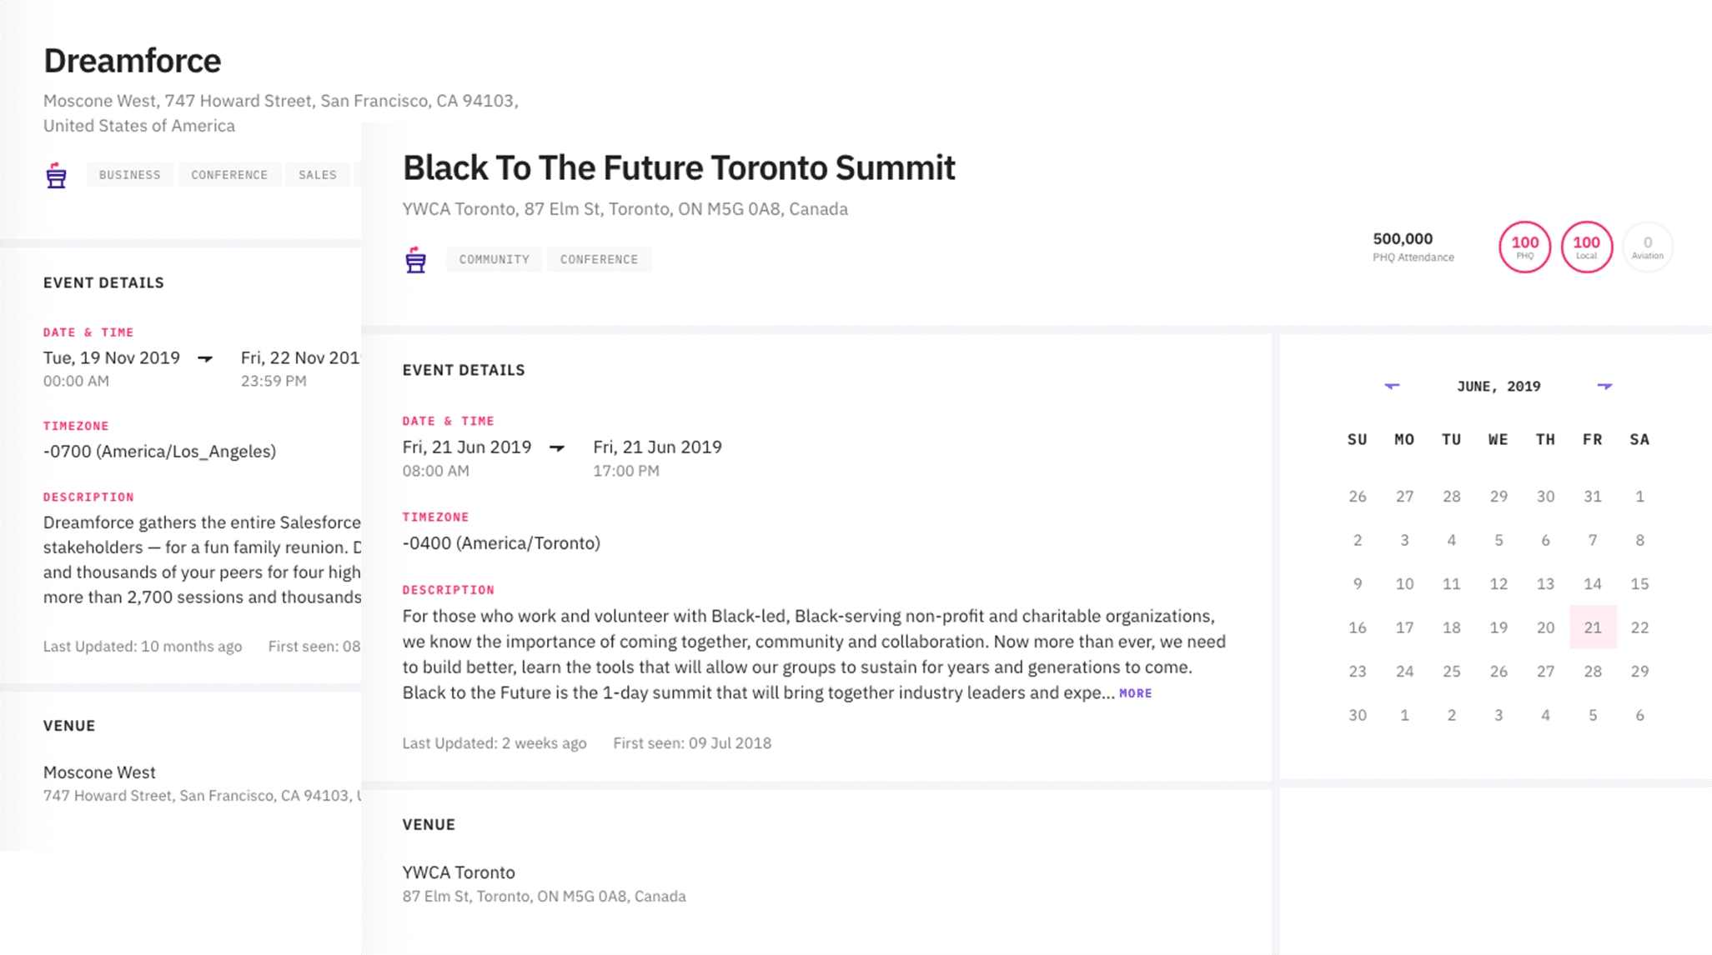
Task: Go to the previous month in calendar
Action: click(x=1392, y=386)
